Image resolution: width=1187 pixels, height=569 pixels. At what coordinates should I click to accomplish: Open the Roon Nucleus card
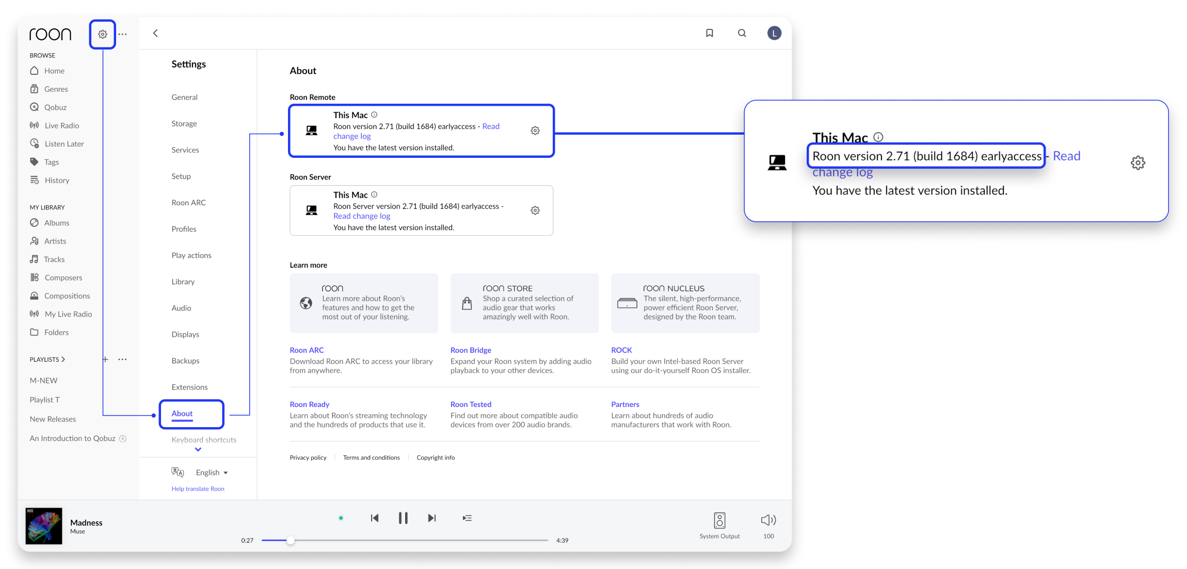(685, 303)
